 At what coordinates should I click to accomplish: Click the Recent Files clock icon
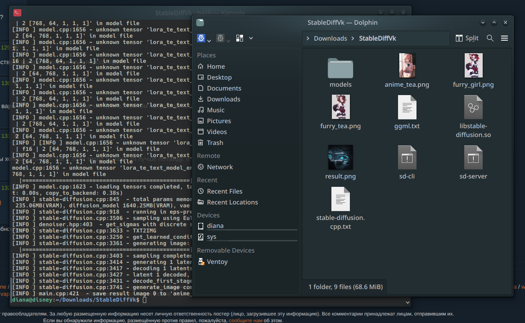[200, 191]
